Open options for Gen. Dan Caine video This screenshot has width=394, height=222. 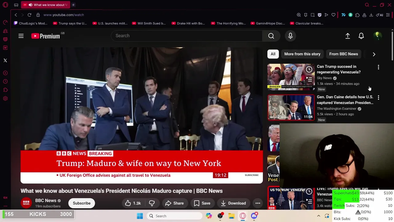click(x=378, y=97)
